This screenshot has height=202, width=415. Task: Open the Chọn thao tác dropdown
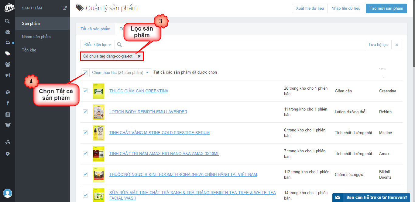pos(121,73)
